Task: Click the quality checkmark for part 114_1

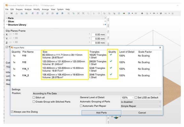Action: pos(111,68)
